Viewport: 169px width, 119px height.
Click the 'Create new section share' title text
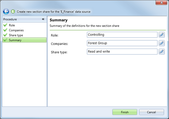coord(54,12)
